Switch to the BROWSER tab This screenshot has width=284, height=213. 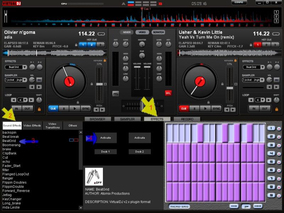click(97, 119)
